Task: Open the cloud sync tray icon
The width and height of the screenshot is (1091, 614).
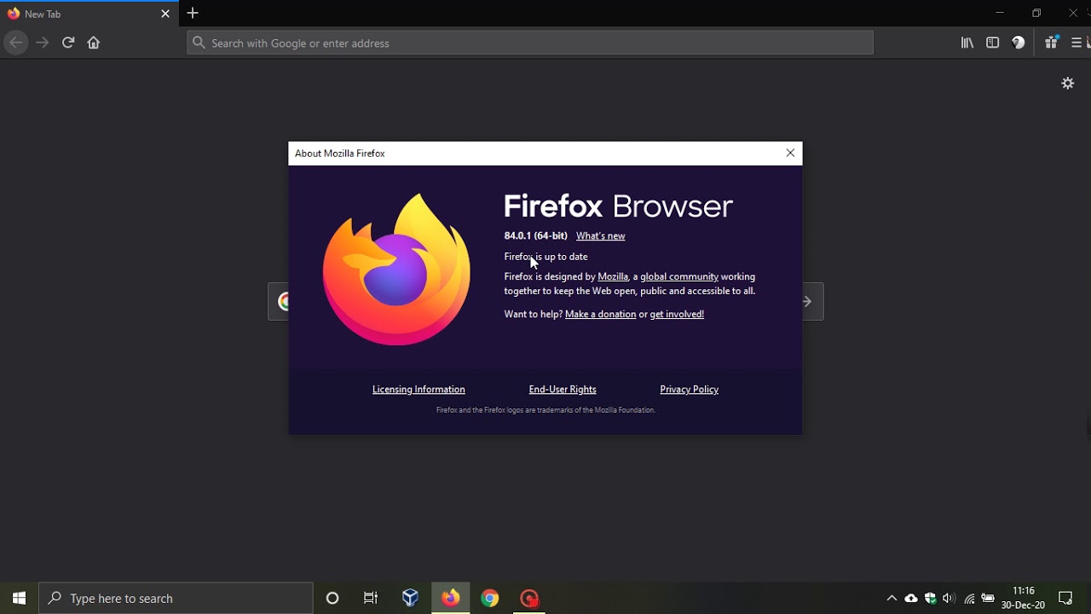Action: click(911, 599)
